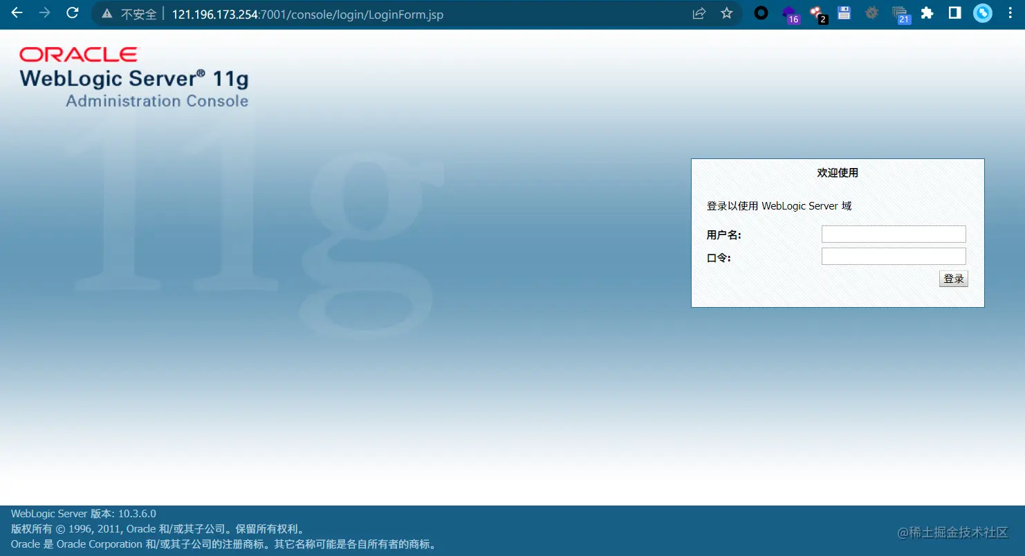Image resolution: width=1025 pixels, height=556 pixels.
Task: Click the 欢迎使用 welcome heading
Action: (838, 173)
